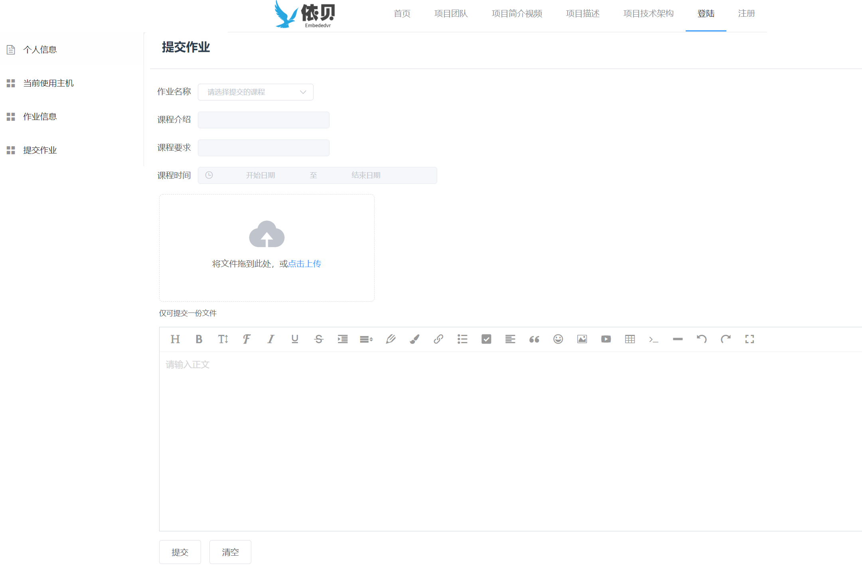Image resolution: width=862 pixels, height=568 pixels.
Task: Insert a table in the editor
Action: pos(630,339)
